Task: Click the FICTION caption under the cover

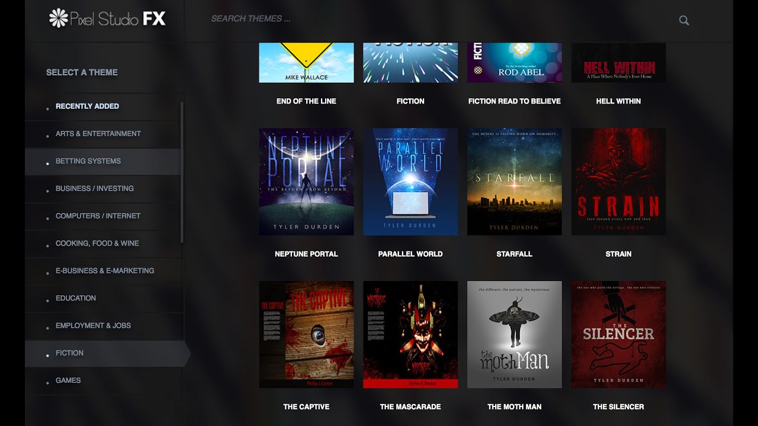Action: point(410,101)
